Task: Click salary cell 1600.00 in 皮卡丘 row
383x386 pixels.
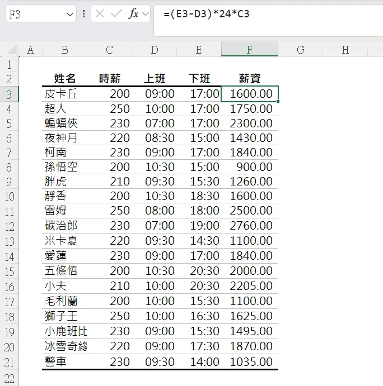Action: pyautogui.click(x=250, y=94)
